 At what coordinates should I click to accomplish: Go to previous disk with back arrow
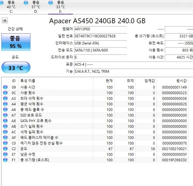(5, 20)
